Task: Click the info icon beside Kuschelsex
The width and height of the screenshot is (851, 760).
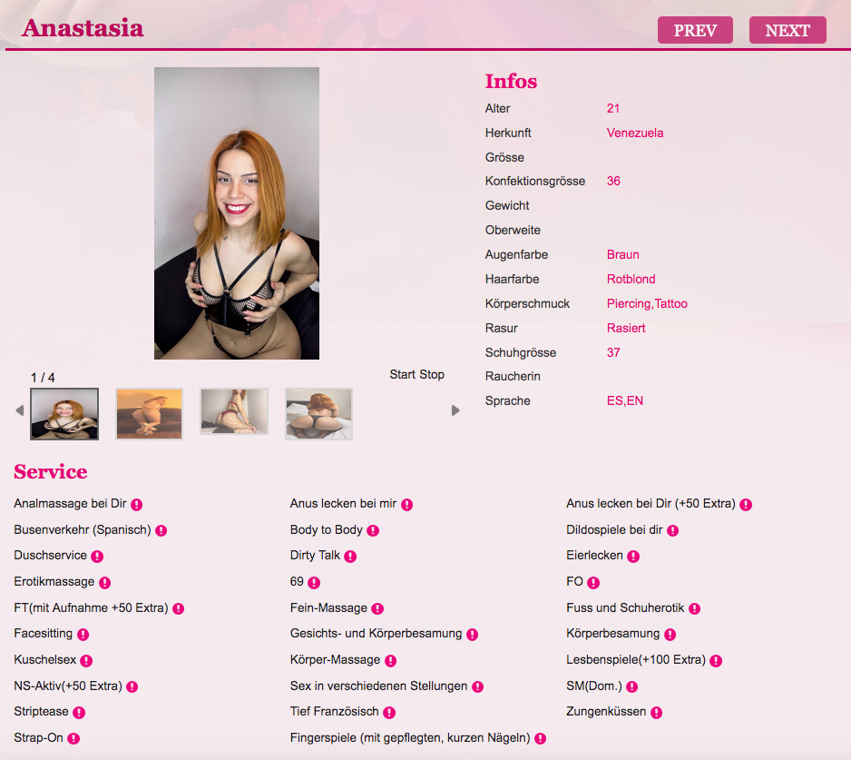Action: [x=86, y=661]
